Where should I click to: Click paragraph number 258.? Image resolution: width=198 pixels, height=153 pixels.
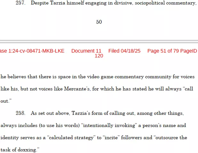click(20, 113)
